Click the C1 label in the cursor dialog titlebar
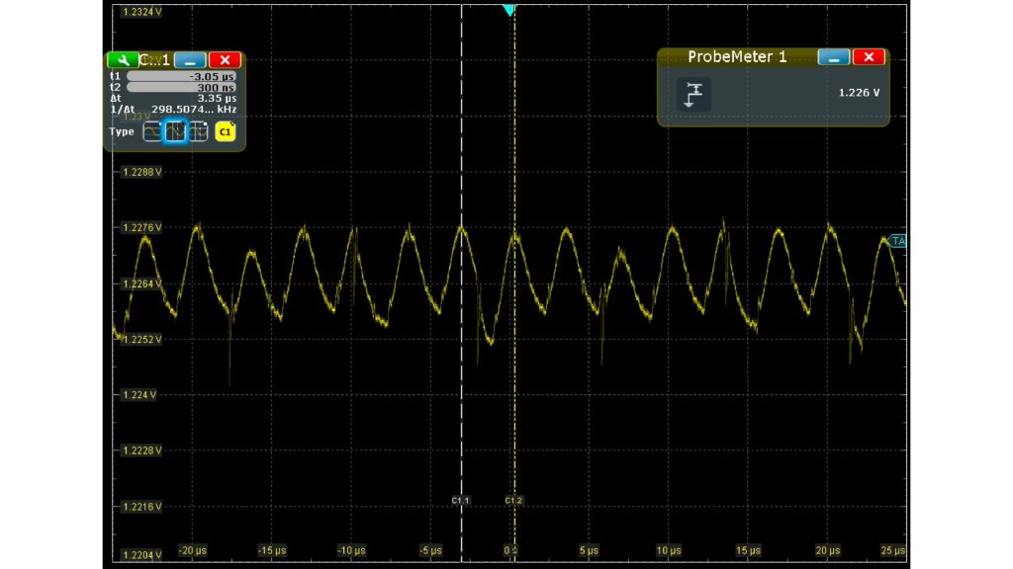 pyautogui.click(x=153, y=59)
